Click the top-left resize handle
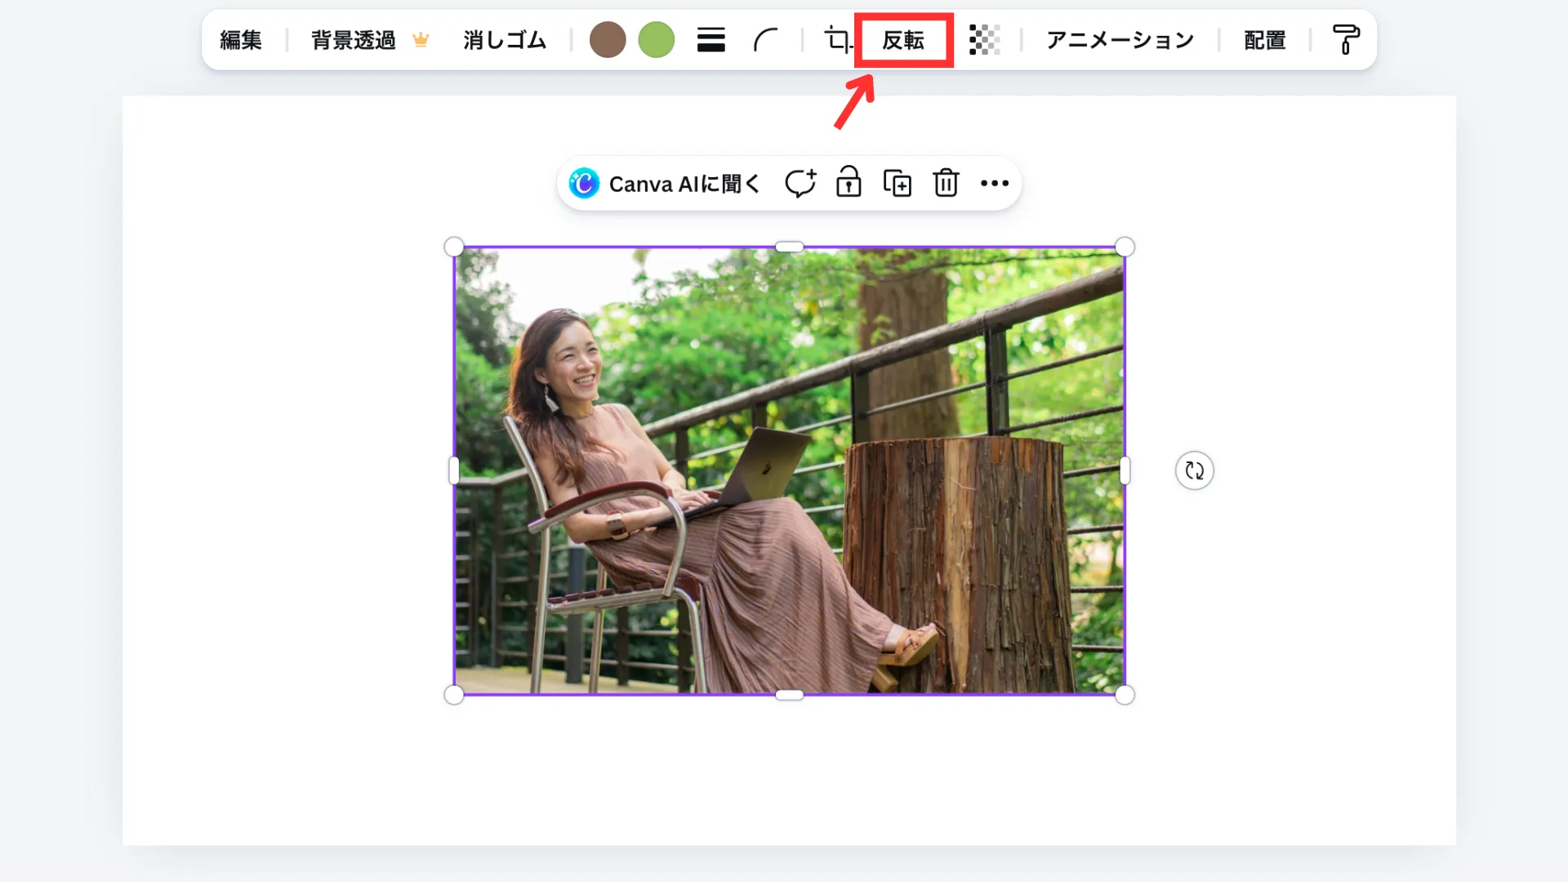 tap(454, 247)
